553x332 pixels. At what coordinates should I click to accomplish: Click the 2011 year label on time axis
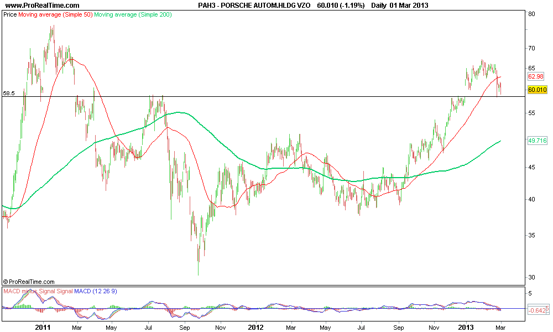[43, 328]
